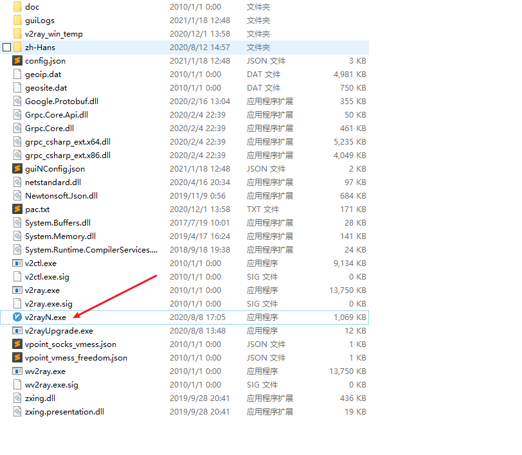Select System.Runtime.CompilerServices file entry

[91, 249]
